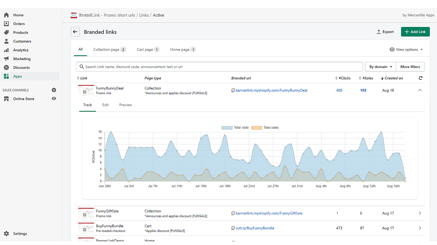
Task: Select the Edit tab under FunnyBunnyDeal
Action: tap(105, 105)
